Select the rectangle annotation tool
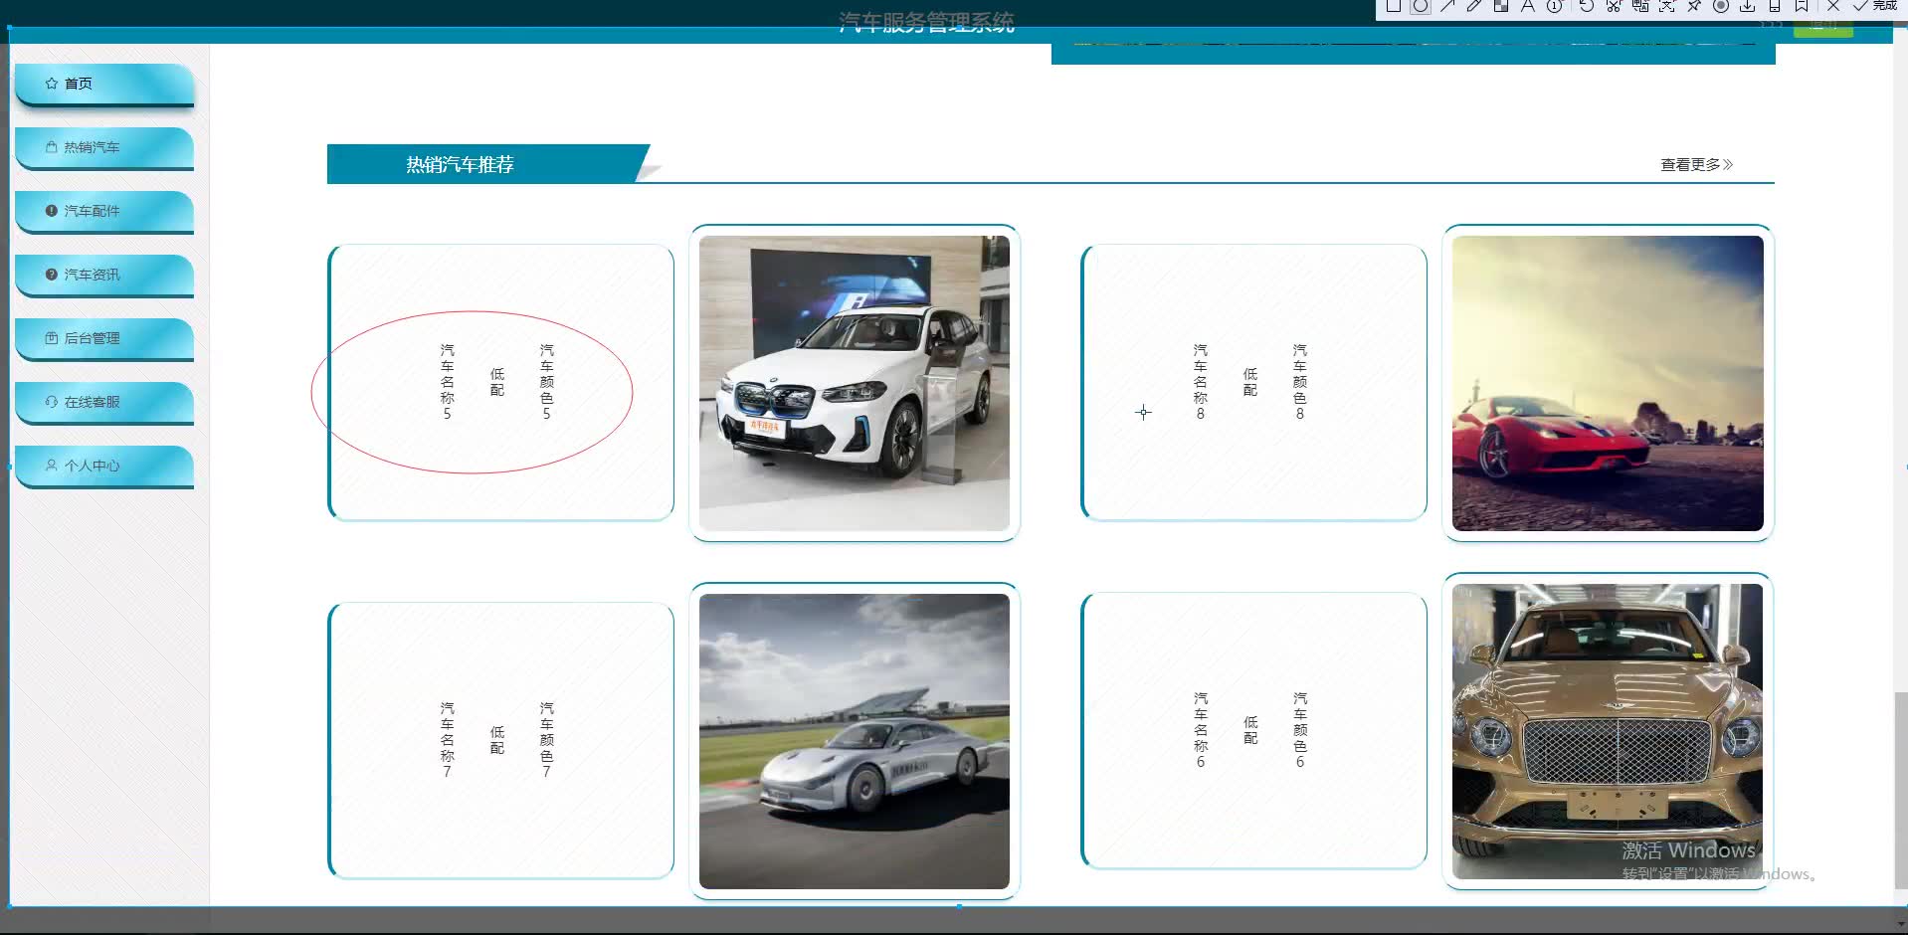The height and width of the screenshot is (935, 1908). coord(1393,6)
